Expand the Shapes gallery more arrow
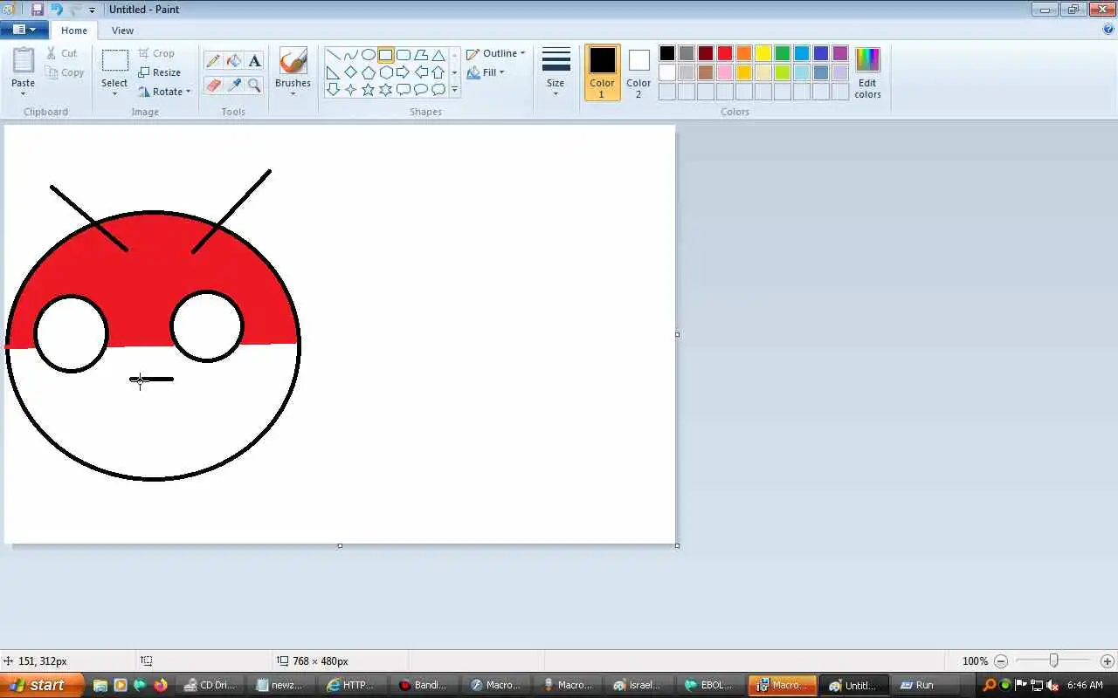Viewport: 1118px width, 698px height. click(454, 89)
